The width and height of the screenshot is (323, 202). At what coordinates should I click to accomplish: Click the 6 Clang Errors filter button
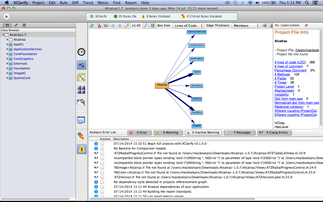[275, 133]
